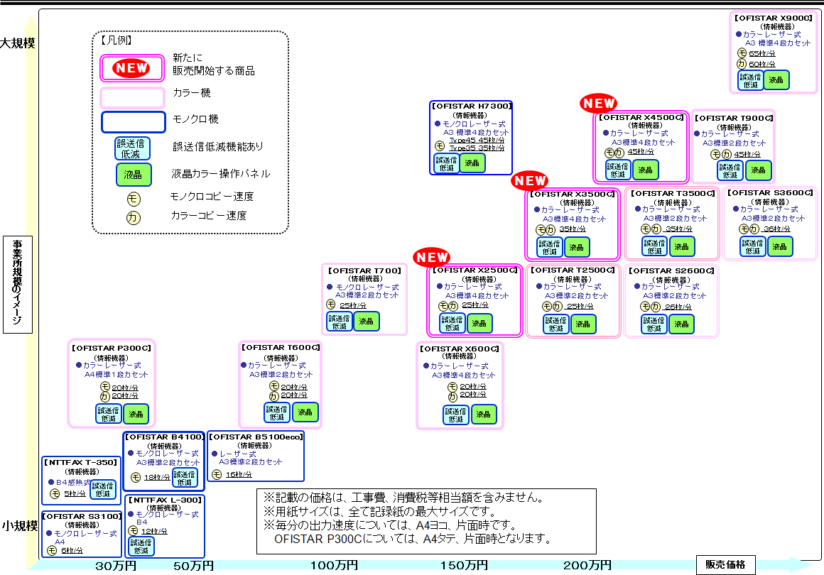824x575 pixels.
Task: Click the 液晶 badge in OFISTAR X2500C box
Action: click(x=479, y=324)
